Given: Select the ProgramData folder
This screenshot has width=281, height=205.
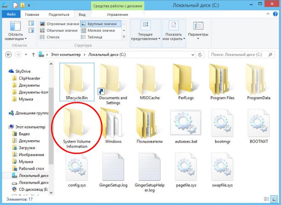Looking at the screenshot, I should pyautogui.click(x=259, y=82).
